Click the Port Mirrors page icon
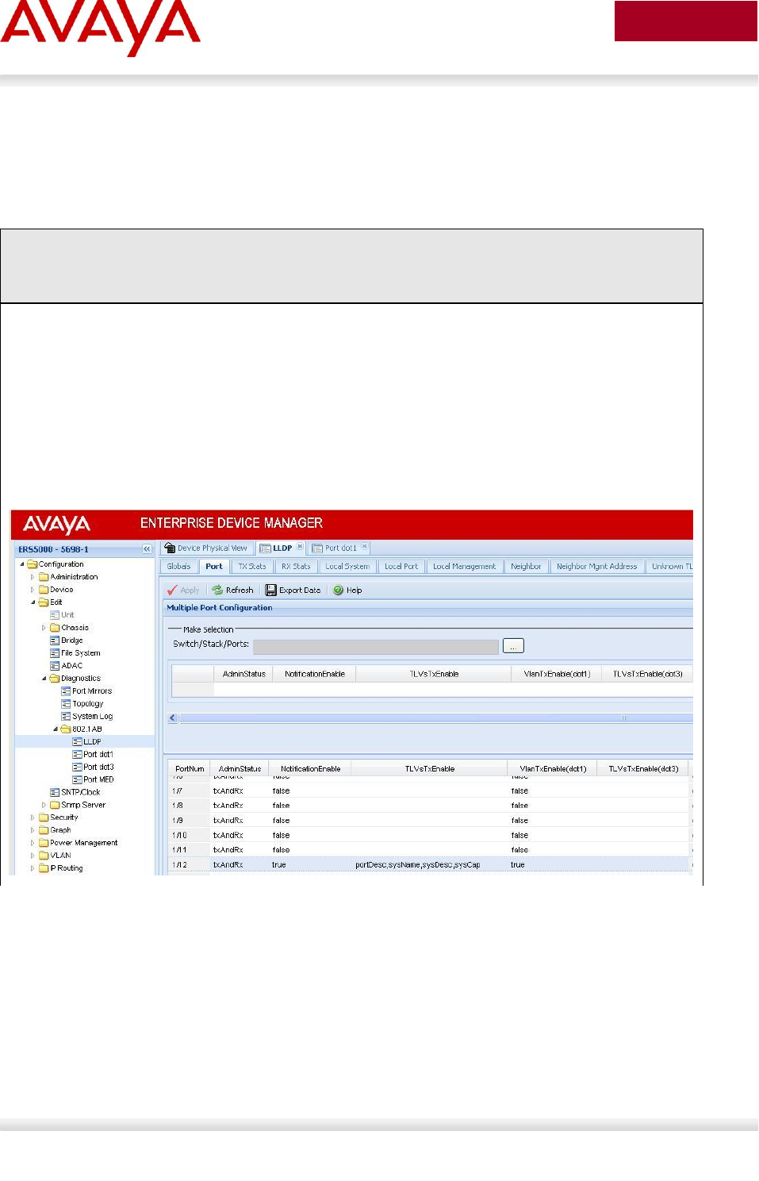This screenshot has width=759, height=1181. click(66, 691)
